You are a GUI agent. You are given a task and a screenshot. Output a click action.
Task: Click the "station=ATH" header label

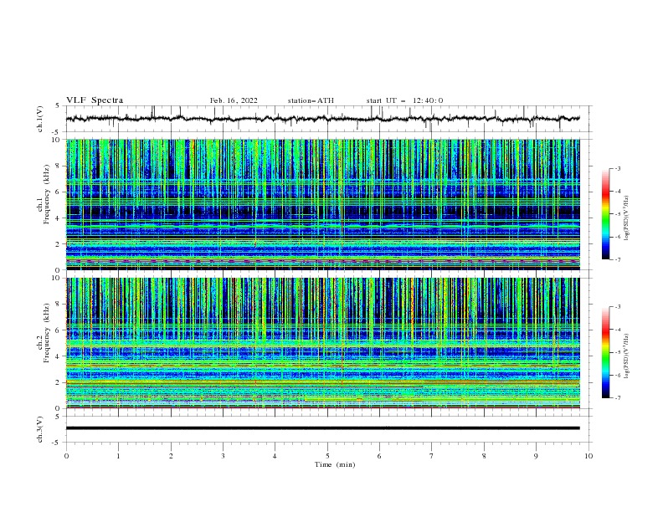(x=311, y=100)
